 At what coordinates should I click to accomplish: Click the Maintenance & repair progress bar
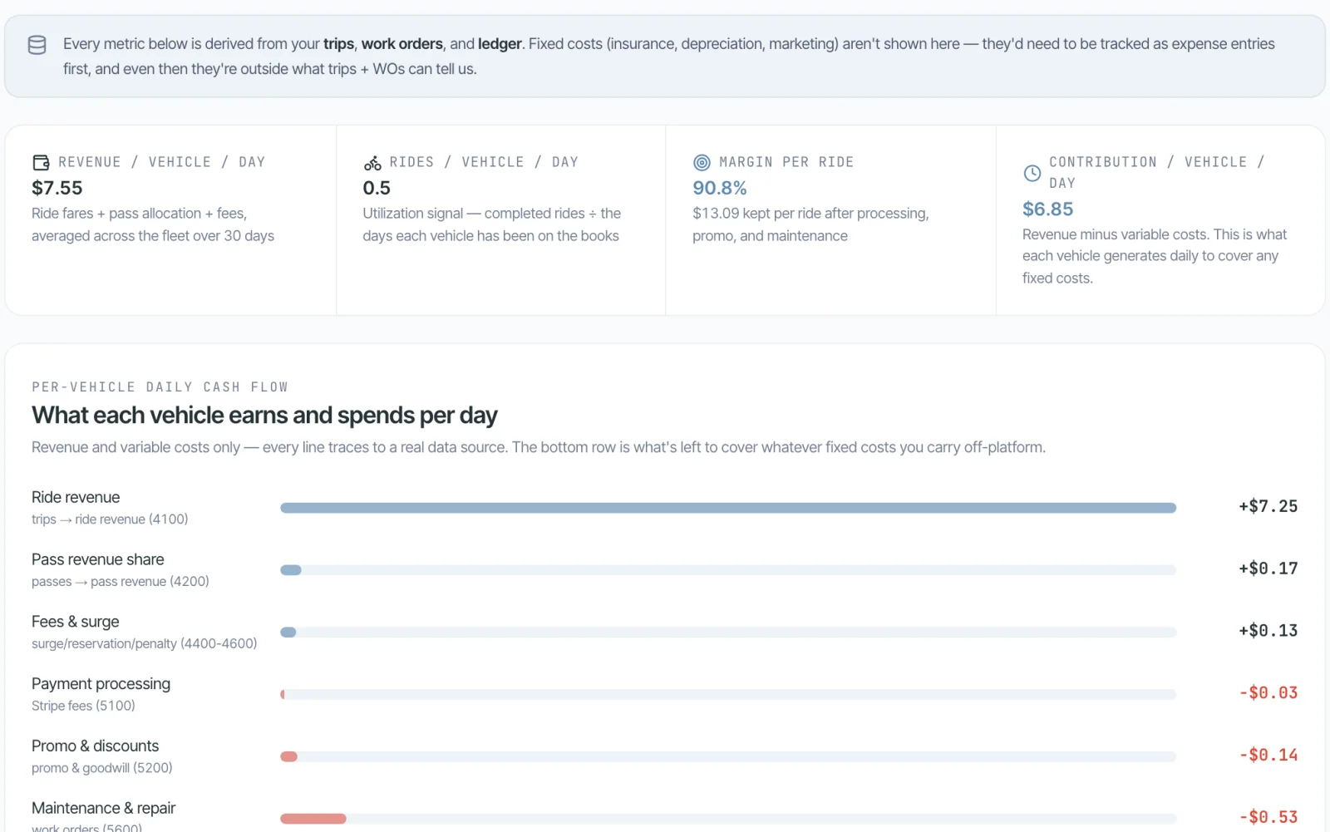tap(728, 819)
